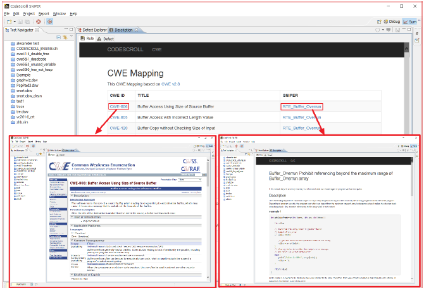The image size is (424, 288).
Task: Click the folder icon beside trace
Action: 13,106
